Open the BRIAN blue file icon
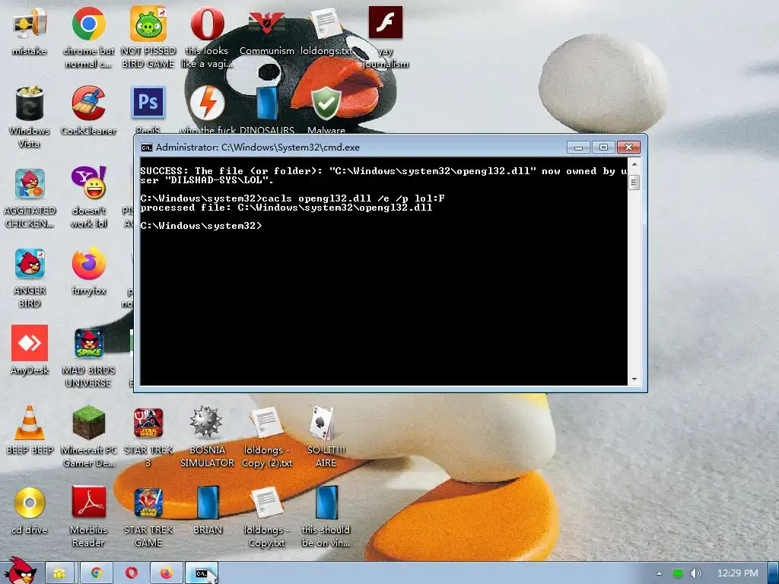779x584 pixels. (207, 503)
